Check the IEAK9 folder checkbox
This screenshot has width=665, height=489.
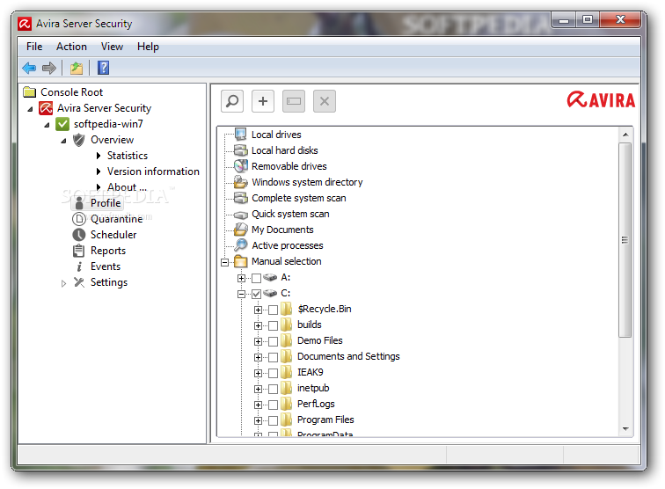pyautogui.click(x=273, y=373)
